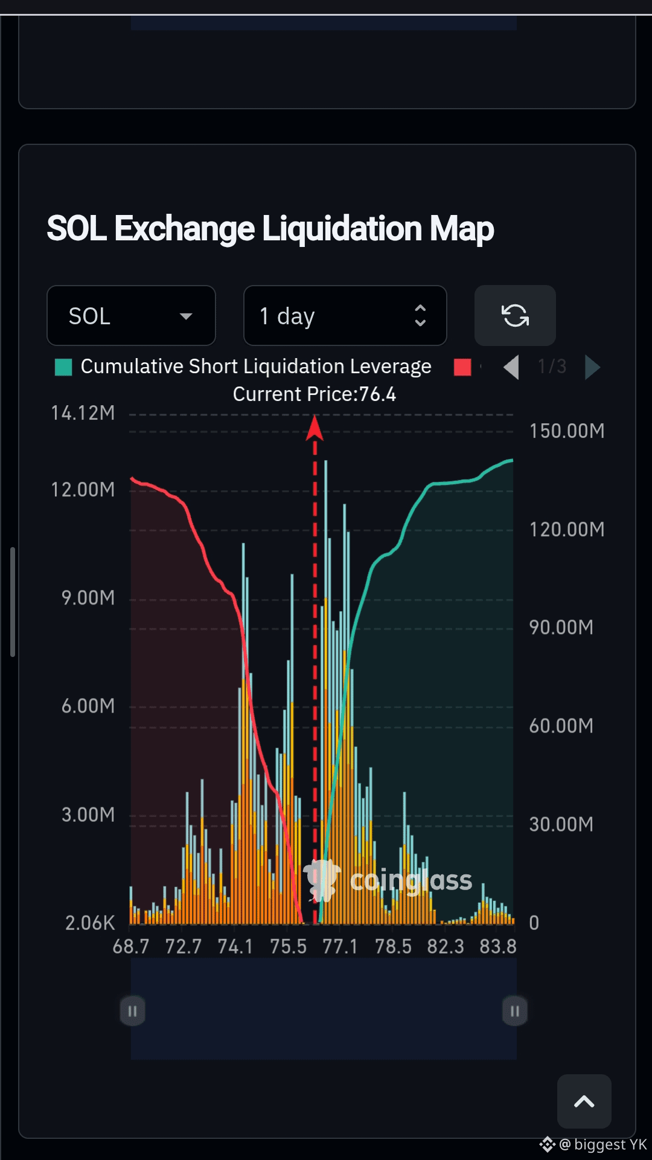Screen dimensions: 652x1160
Task: Click the 12.00M left axis label
Action: [x=83, y=489]
